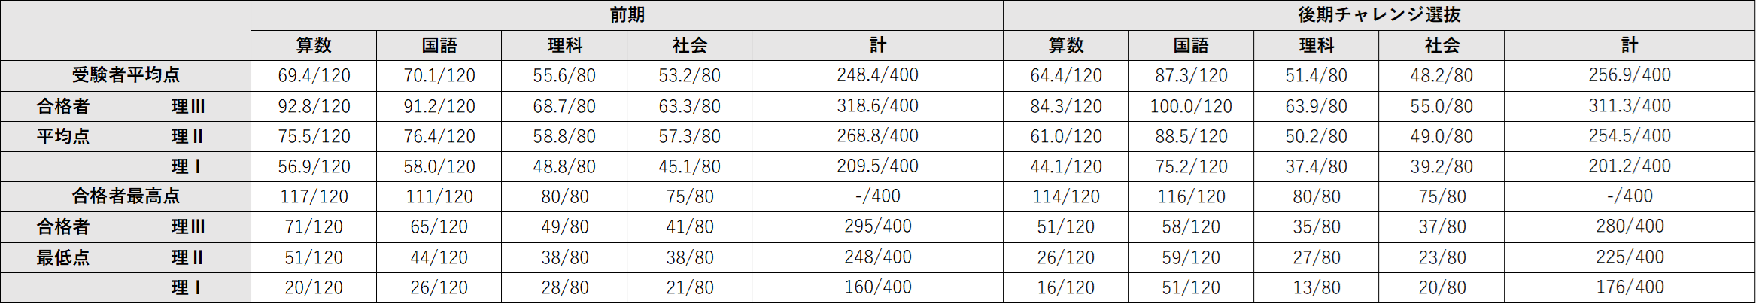Click the 後期チャレンジ選抜 header cell
The height and width of the screenshot is (304, 1756).
tap(1378, 15)
